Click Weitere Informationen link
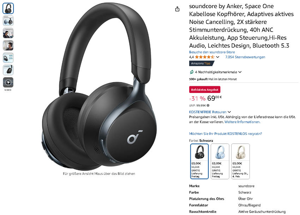This screenshot has height=215, width=300. point(242,122)
